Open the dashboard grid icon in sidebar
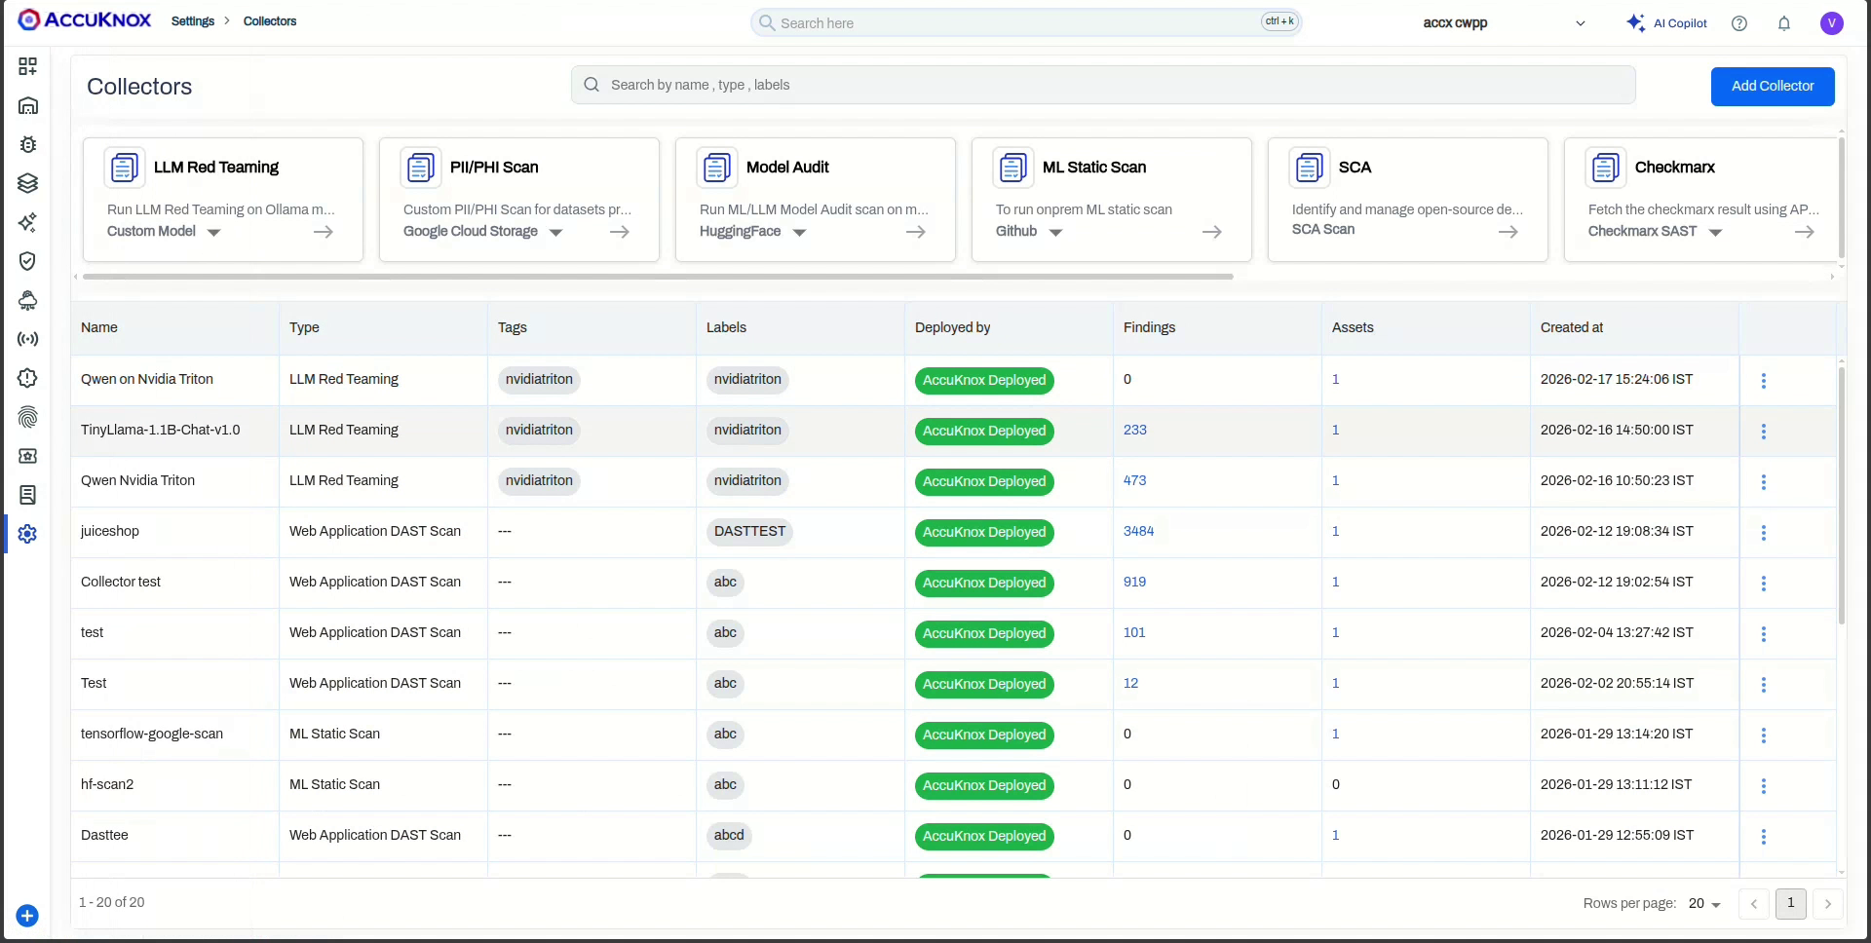Image resolution: width=1871 pixels, height=943 pixels. (x=27, y=66)
